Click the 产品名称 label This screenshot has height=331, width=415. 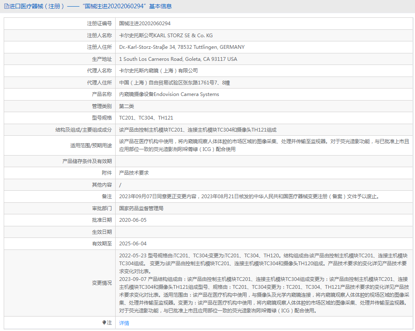102,94
